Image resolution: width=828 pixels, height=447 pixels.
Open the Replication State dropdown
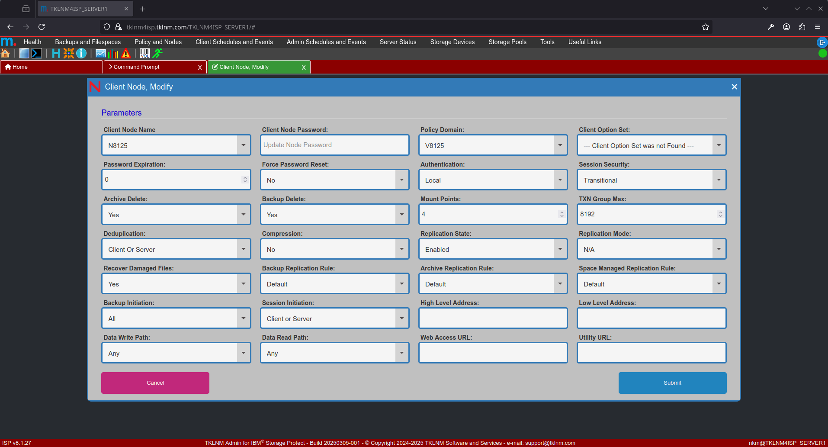pyautogui.click(x=560, y=249)
